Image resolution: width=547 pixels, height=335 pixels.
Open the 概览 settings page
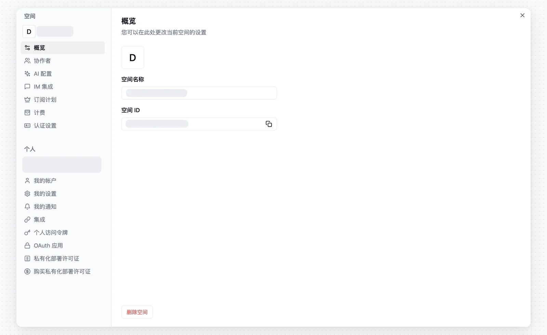point(63,48)
